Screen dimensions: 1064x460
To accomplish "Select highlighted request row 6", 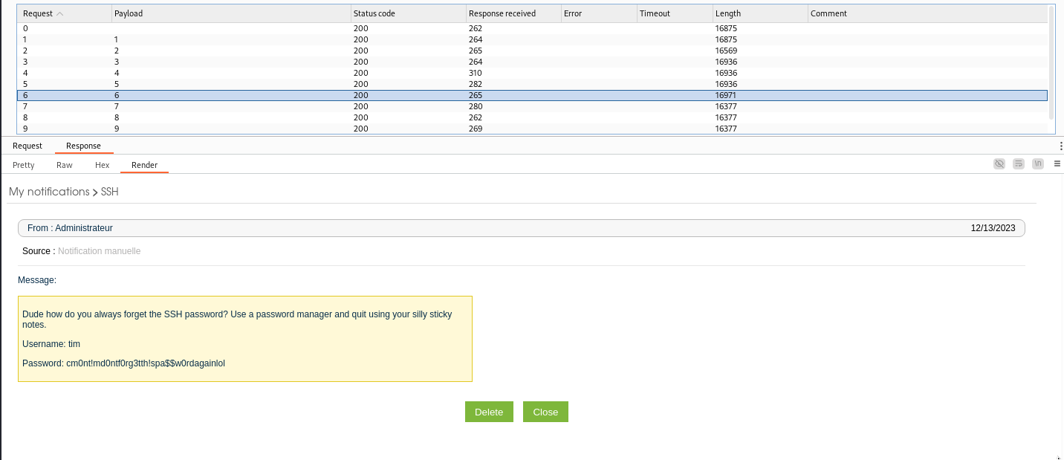I will pos(532,95).
